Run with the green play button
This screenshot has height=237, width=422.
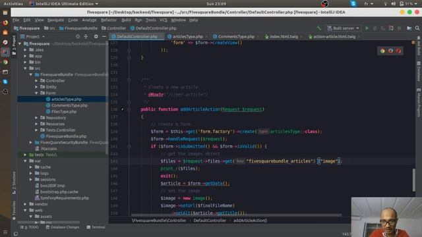click(x=367, y=28)
